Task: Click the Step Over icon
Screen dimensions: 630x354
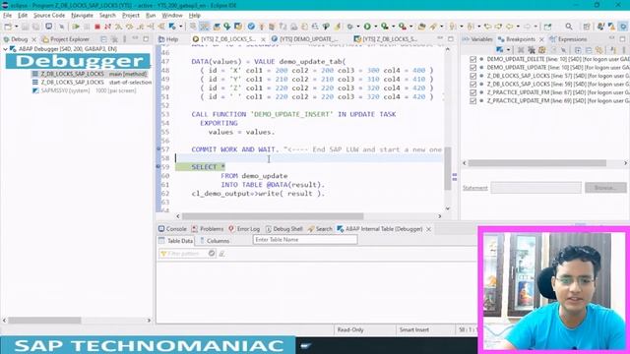Action: [129, 27]
